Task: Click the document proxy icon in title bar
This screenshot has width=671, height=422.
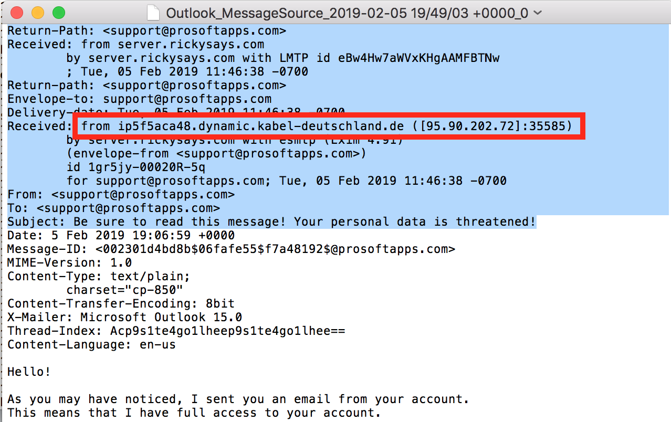Action: click(153, 13)
